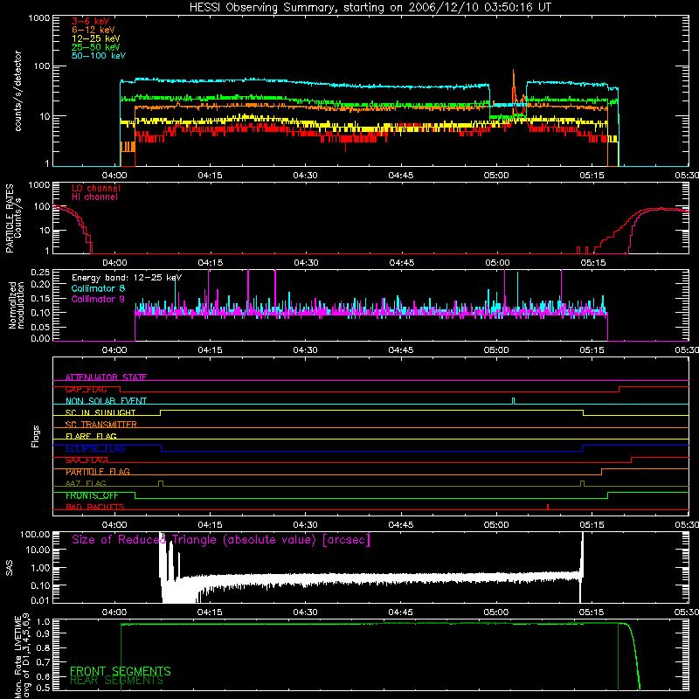Click the BAD_PACKETS red tick mark
Image resolution: width=699 pixels, height=699 pixels.
click(548, 507)
